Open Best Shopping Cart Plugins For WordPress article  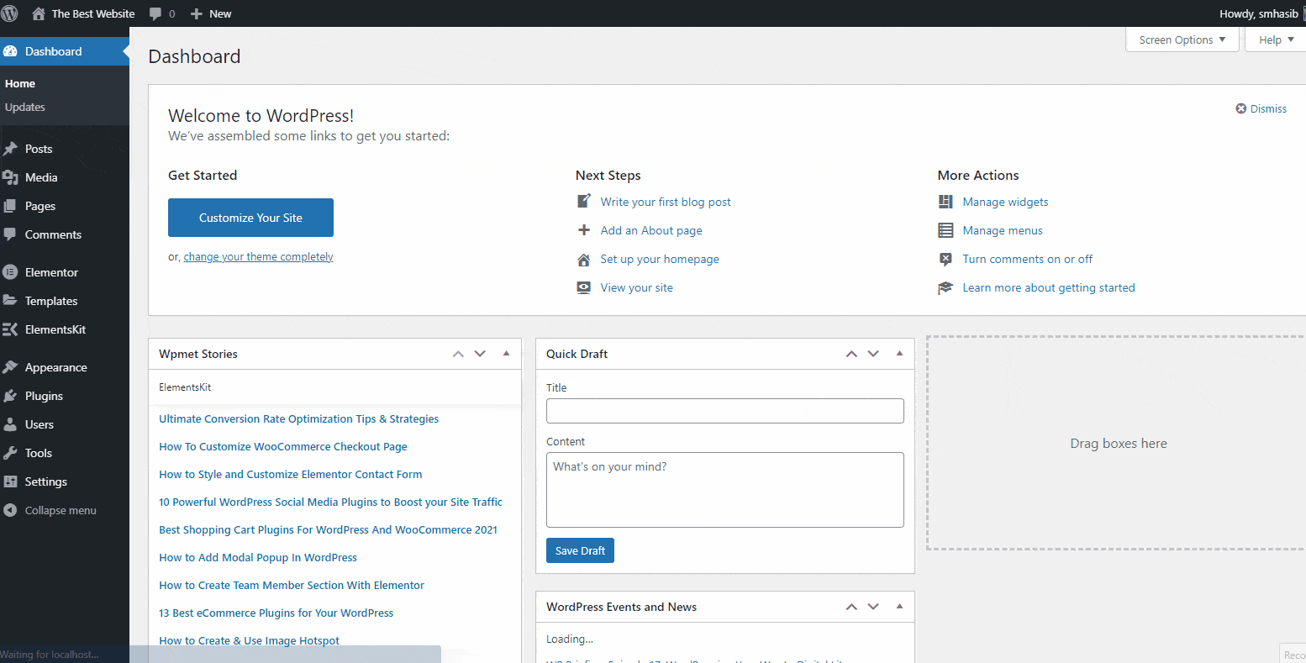pyautogui.click(x=328, y=529)
